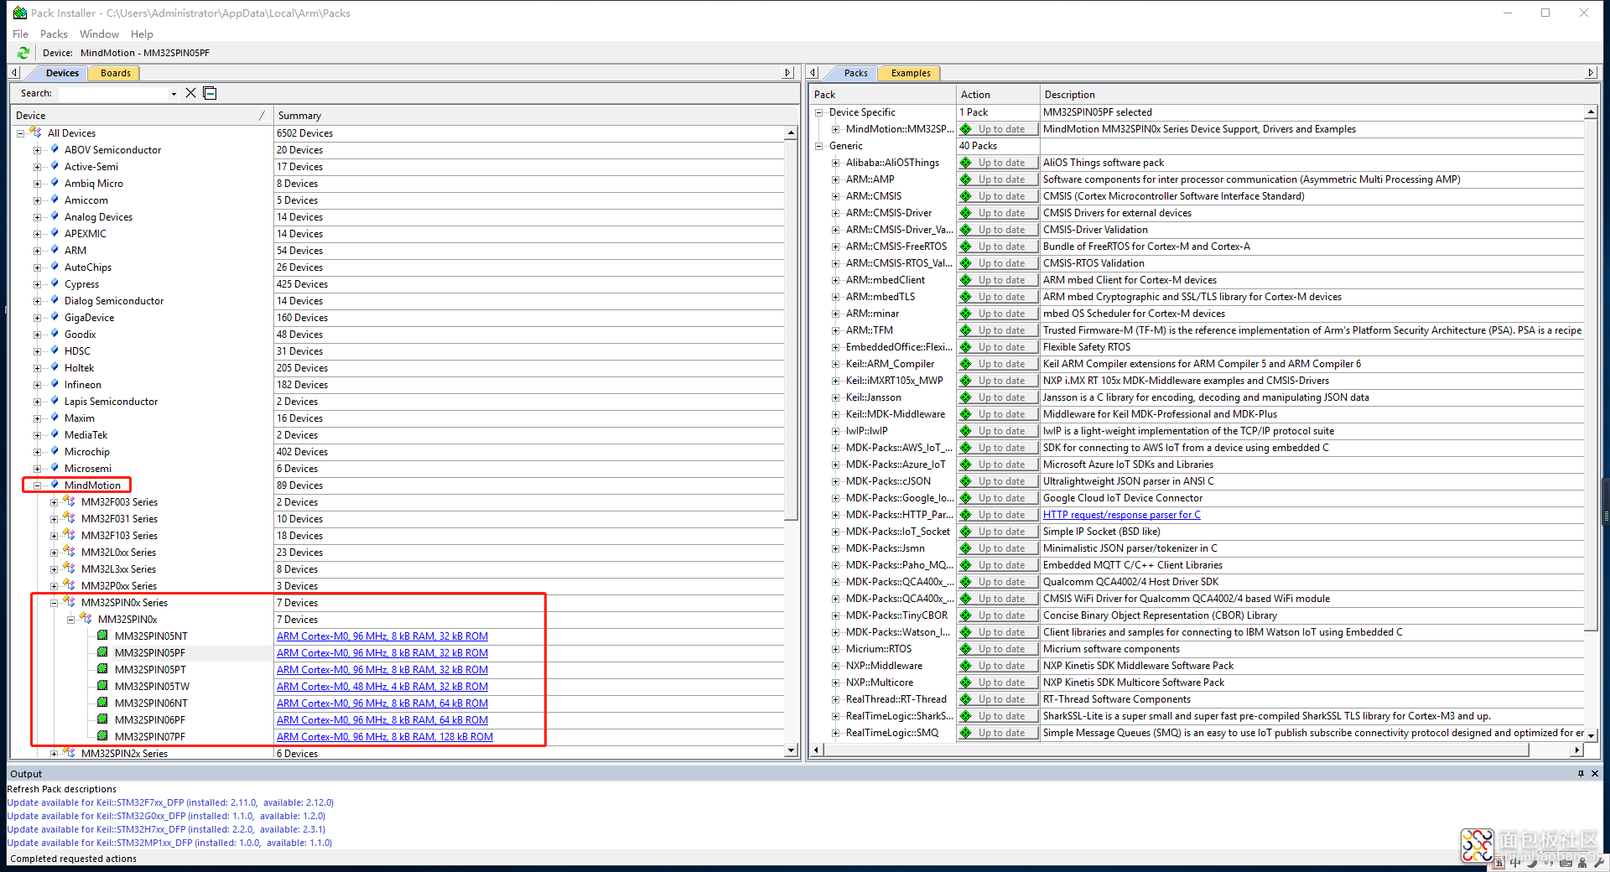Viewport: 1610px width, 872px height.
Task: Click update notice for Keil::STM32F7xx_DFP
Action: pyautogui.click(x=170, y=802)
